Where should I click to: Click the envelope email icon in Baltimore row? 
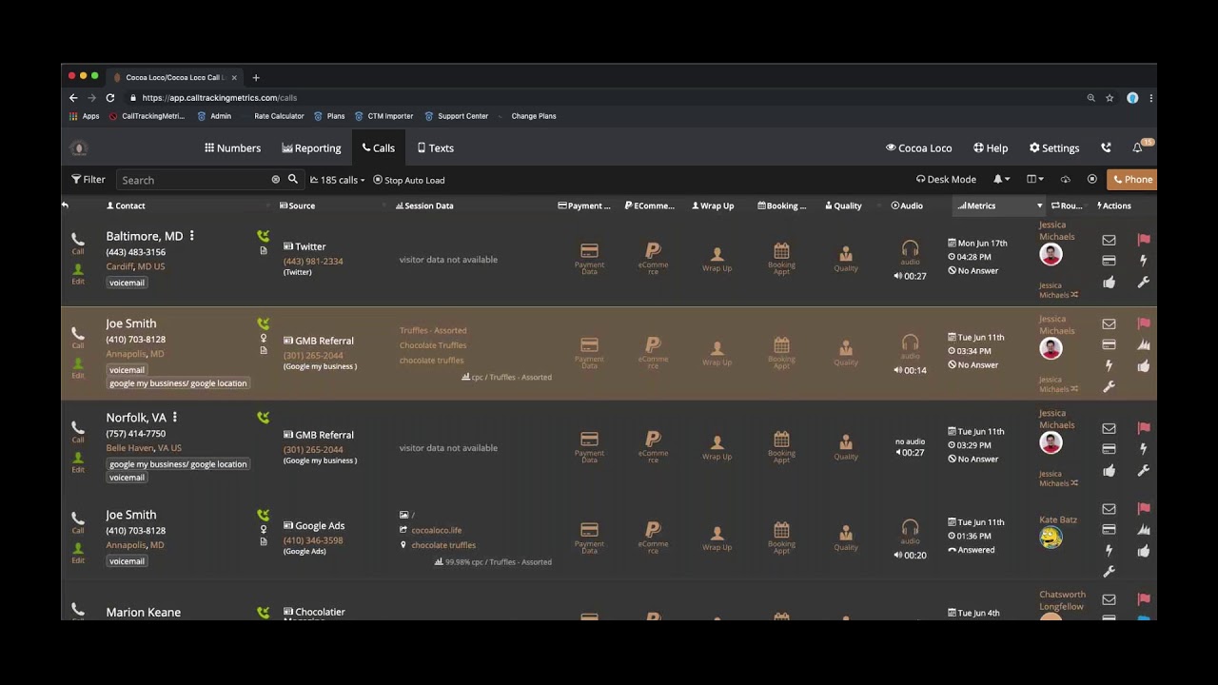pos(1109,241)
